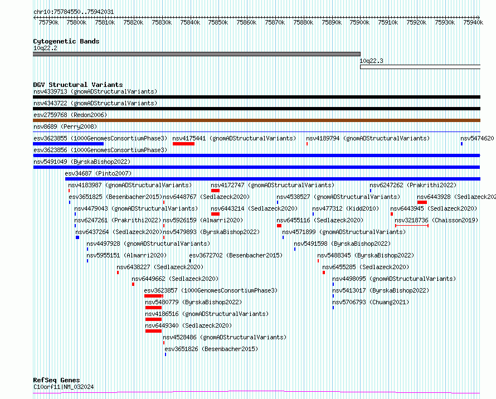Select the esv34687 (Pinto2007) label
This screenshot has height=399, width=496.
coord(98,174)
